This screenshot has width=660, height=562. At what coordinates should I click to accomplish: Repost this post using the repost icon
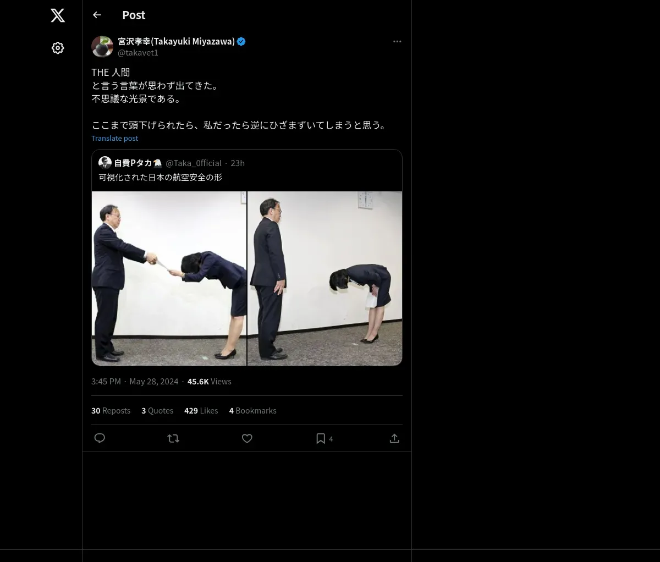173,438
